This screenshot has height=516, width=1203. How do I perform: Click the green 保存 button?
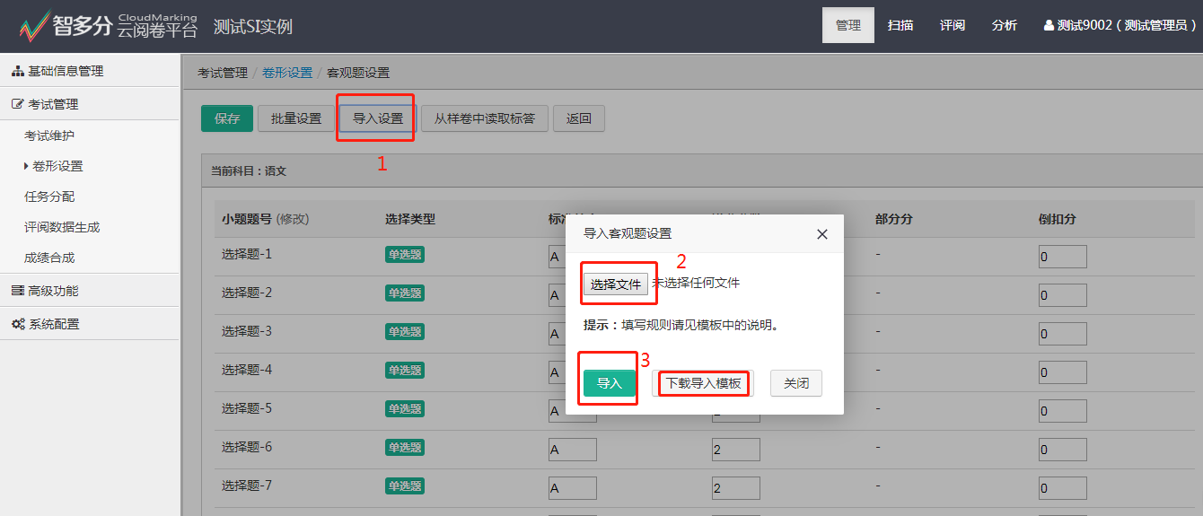tap(227, 118)
